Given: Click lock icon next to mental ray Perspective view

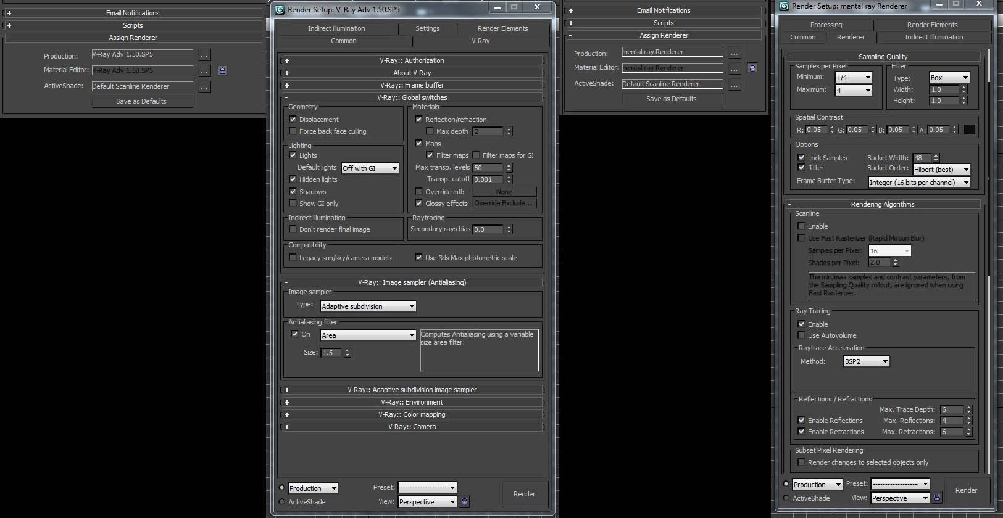Looking at the screenshot, I should click(938, 498).
